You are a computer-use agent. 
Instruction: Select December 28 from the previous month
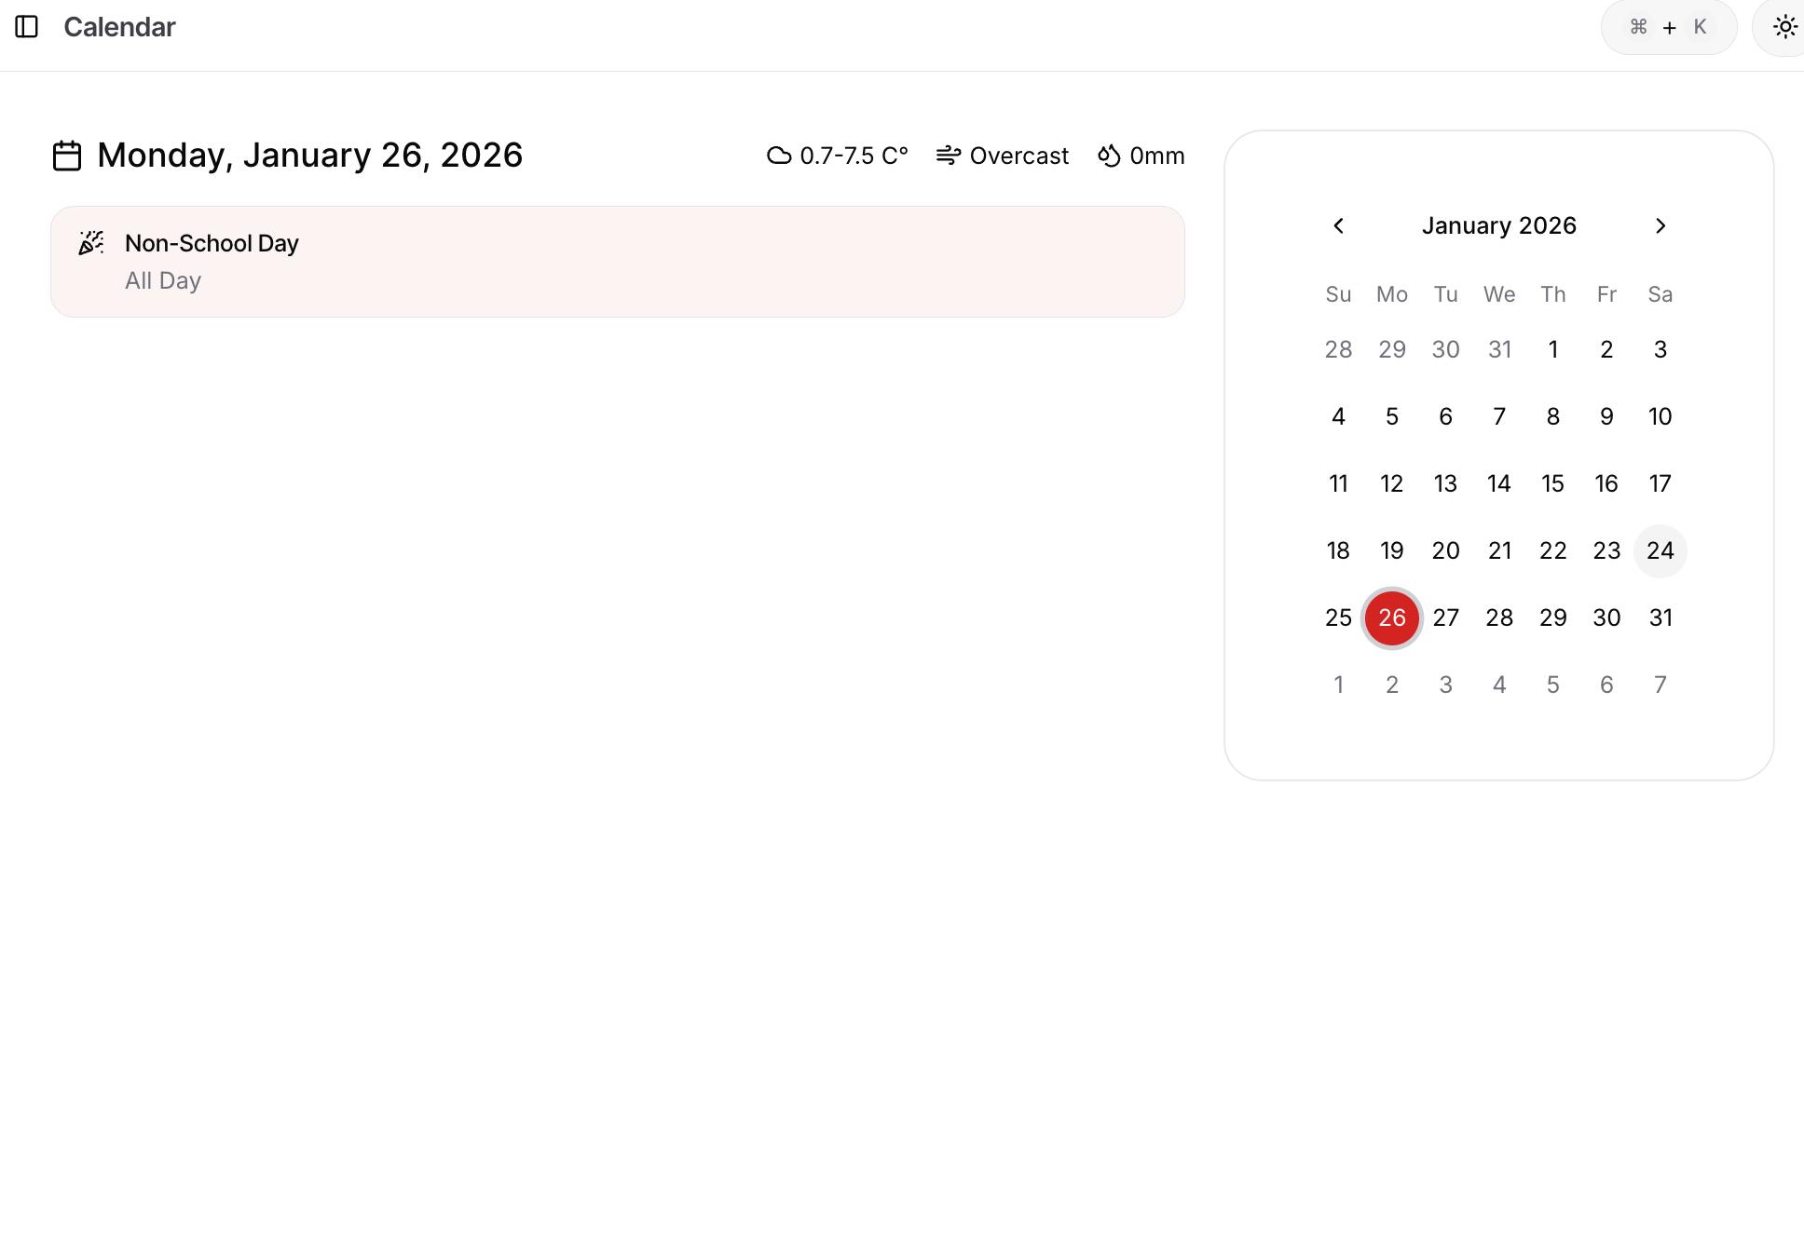click(x=1338, y=349)
